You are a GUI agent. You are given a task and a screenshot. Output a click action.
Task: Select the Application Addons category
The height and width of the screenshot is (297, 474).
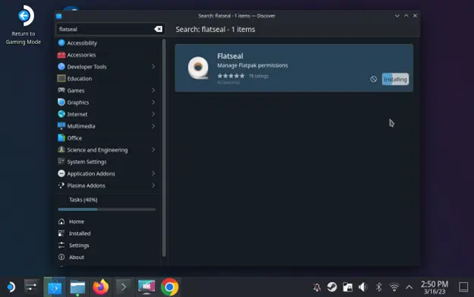107,173
